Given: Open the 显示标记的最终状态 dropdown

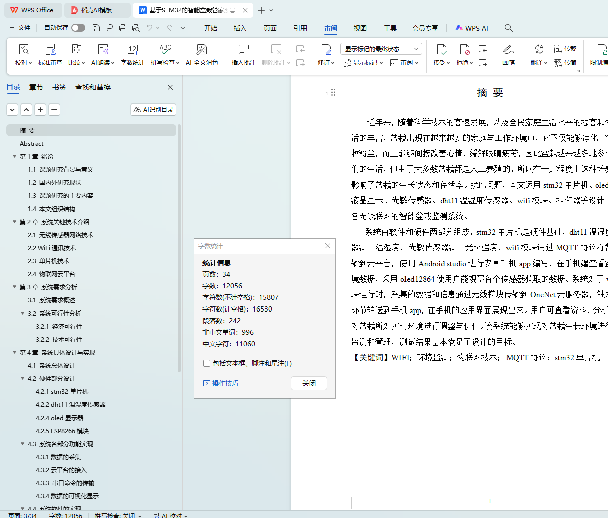Looking at the screenshot, I should click(x=380, y=49).
